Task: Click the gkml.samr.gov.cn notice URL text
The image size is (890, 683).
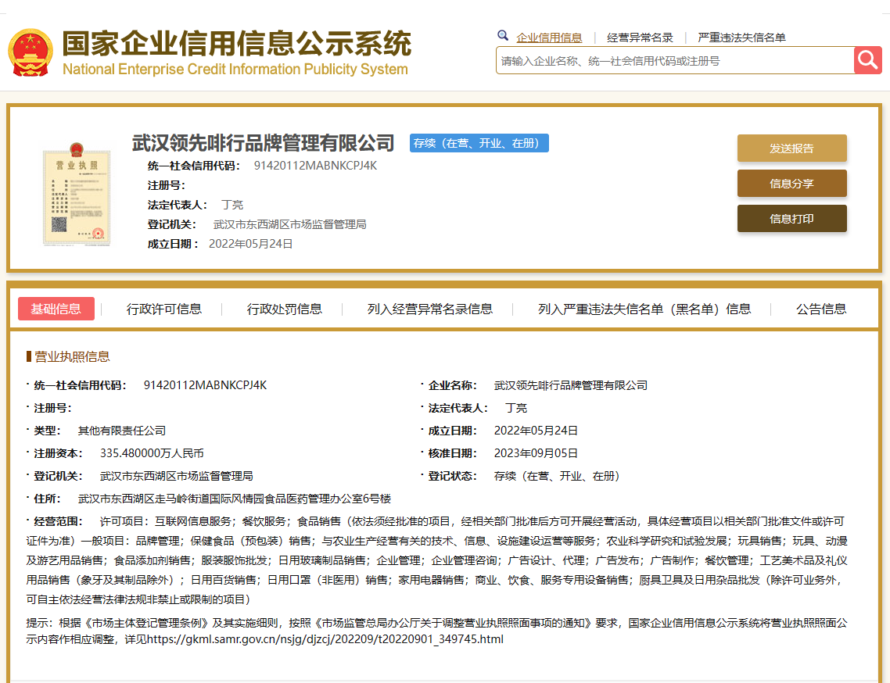Action: [325, 639]
